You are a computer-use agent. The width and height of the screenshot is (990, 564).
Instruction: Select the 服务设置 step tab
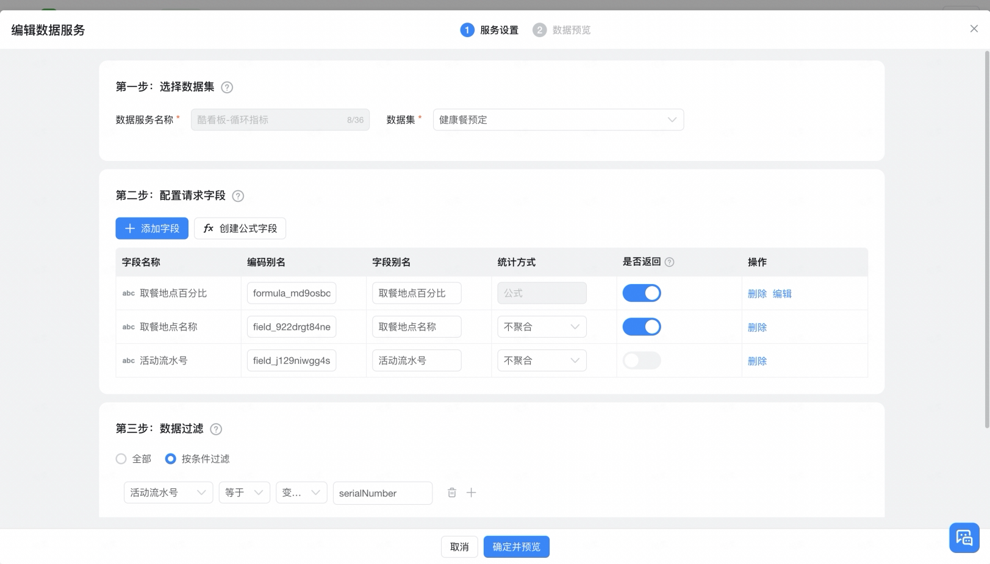coord(489,30)
